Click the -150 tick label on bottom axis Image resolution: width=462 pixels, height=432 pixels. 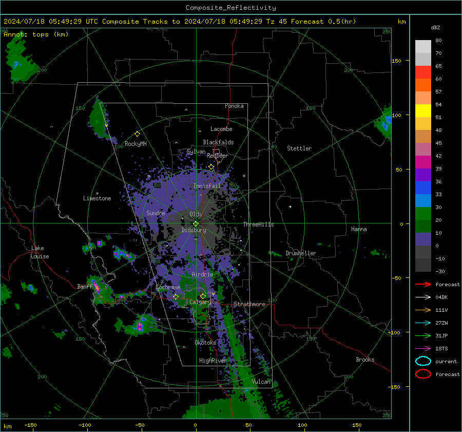[x=30, y=425]
